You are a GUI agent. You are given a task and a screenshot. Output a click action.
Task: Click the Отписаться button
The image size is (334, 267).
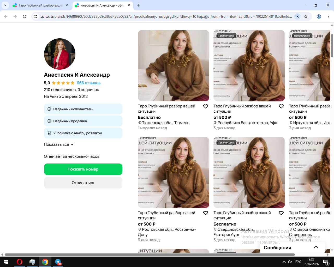pyautogui.click(x=83, y=183)
